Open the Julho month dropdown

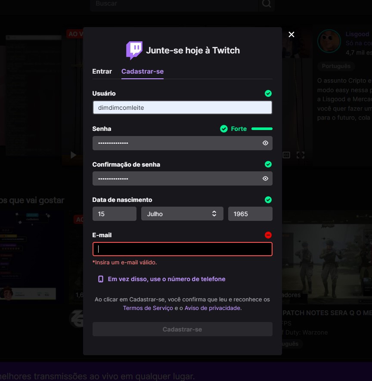click(x=182, y=214)
